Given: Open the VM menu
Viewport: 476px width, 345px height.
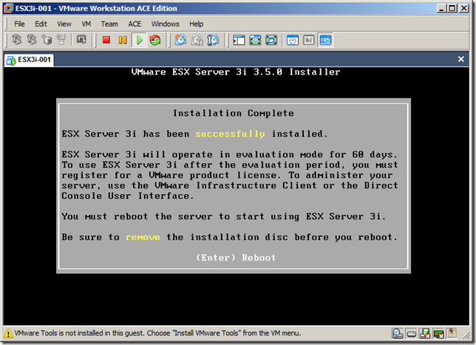Looking at the screenshot, I should tap(86, 24).
